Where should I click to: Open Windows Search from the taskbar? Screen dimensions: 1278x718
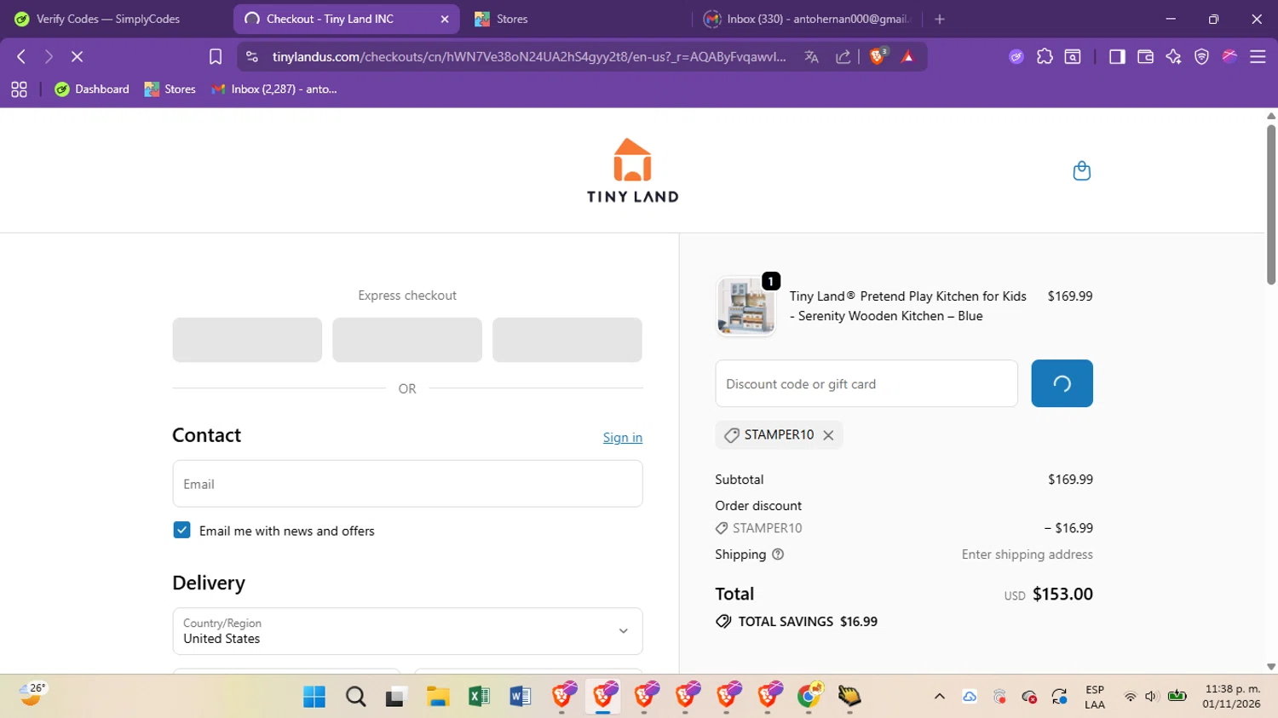point(356,697)
